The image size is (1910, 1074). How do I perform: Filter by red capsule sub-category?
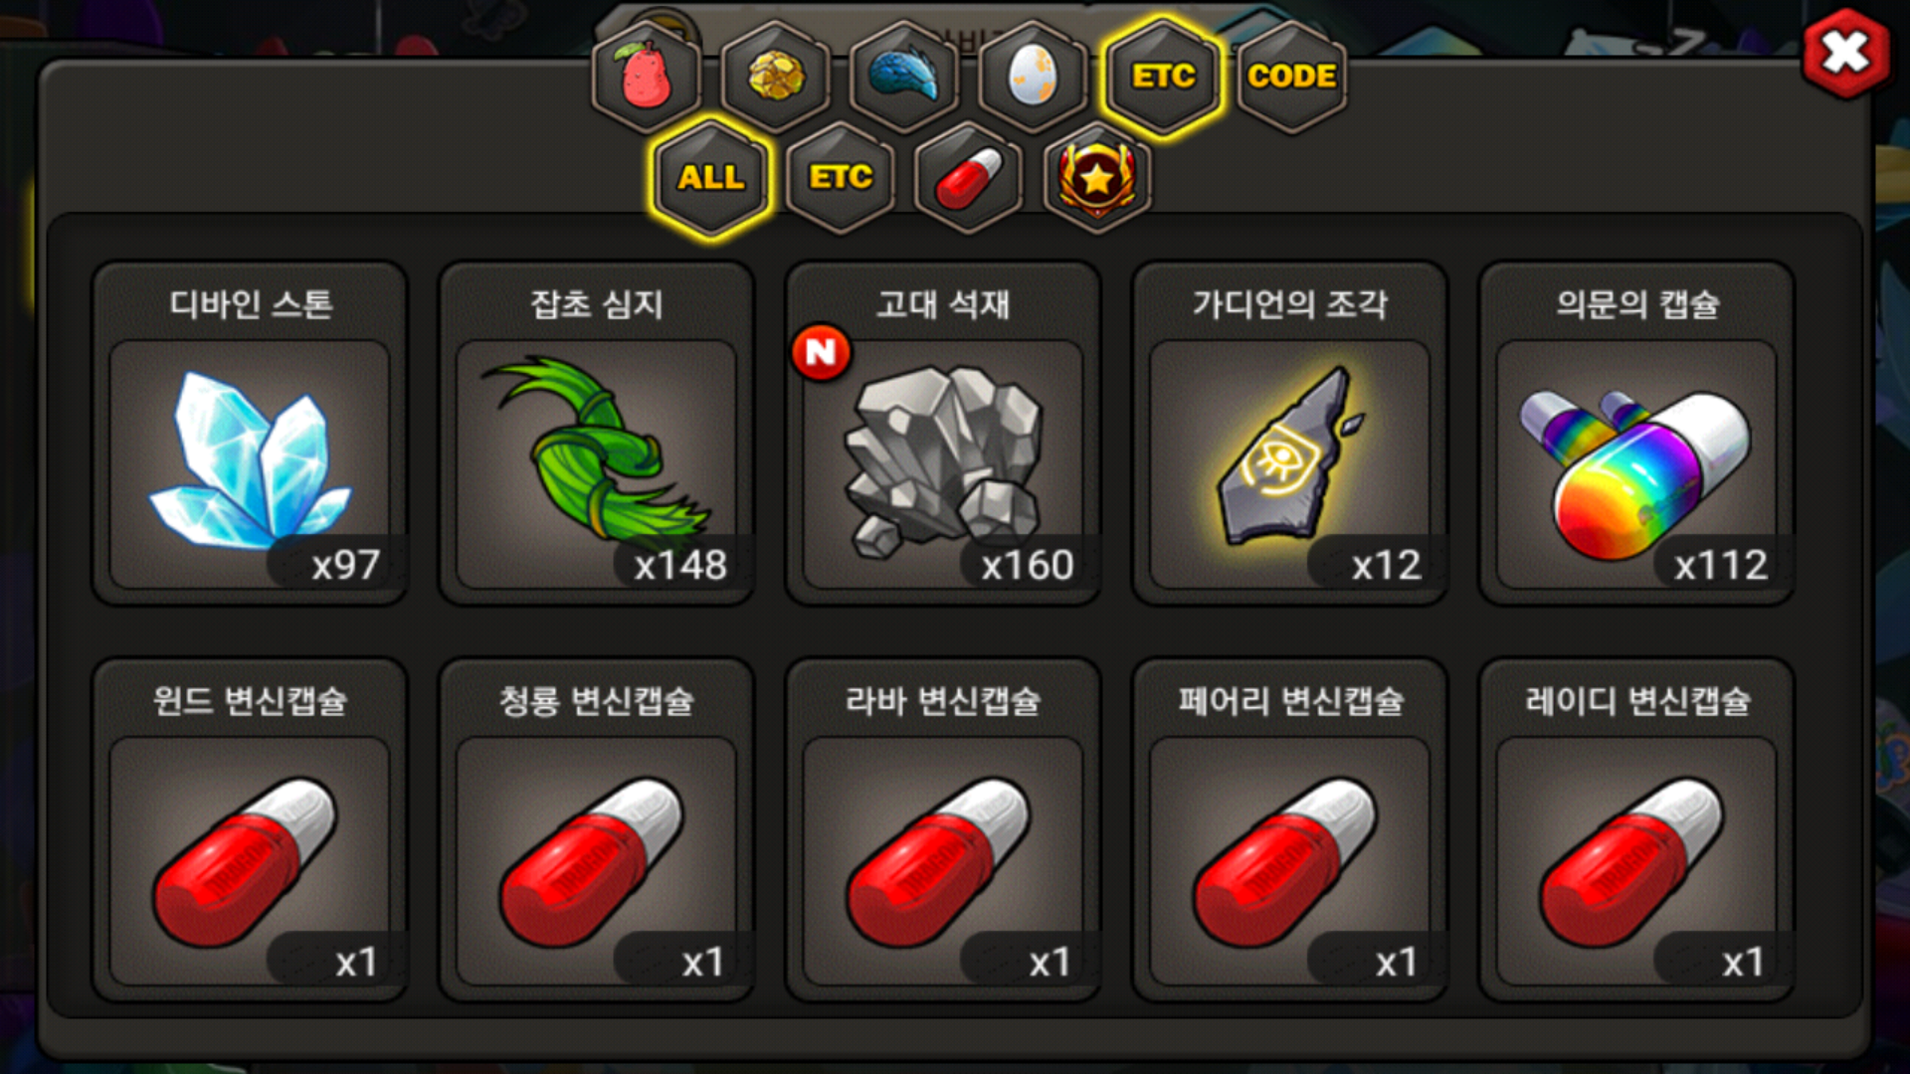969,178
